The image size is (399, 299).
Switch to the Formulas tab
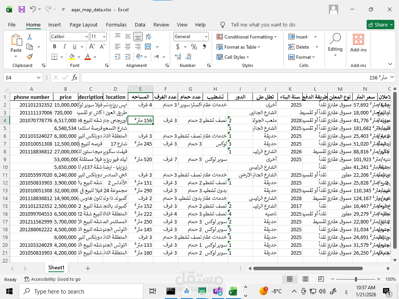116,25
